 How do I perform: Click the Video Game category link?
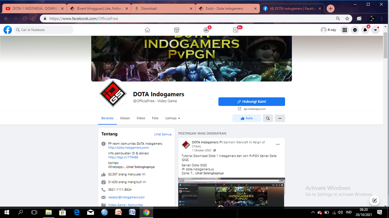coord(117,205)
